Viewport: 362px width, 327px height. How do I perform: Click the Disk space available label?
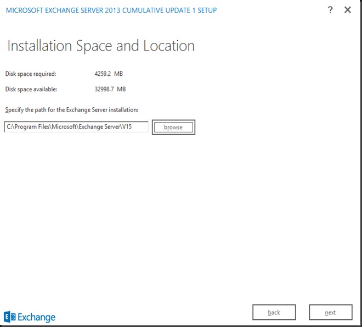(31, 89)
